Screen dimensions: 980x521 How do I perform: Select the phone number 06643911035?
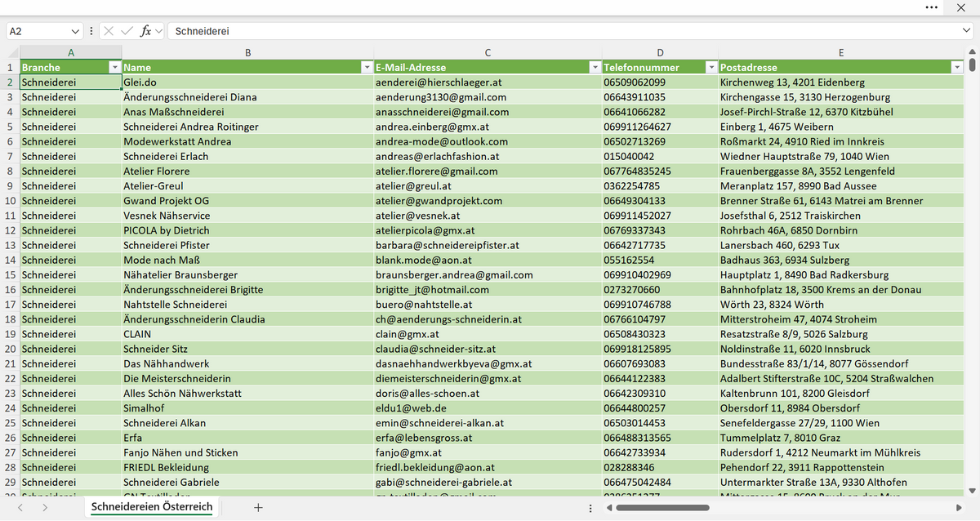(660, 97)
